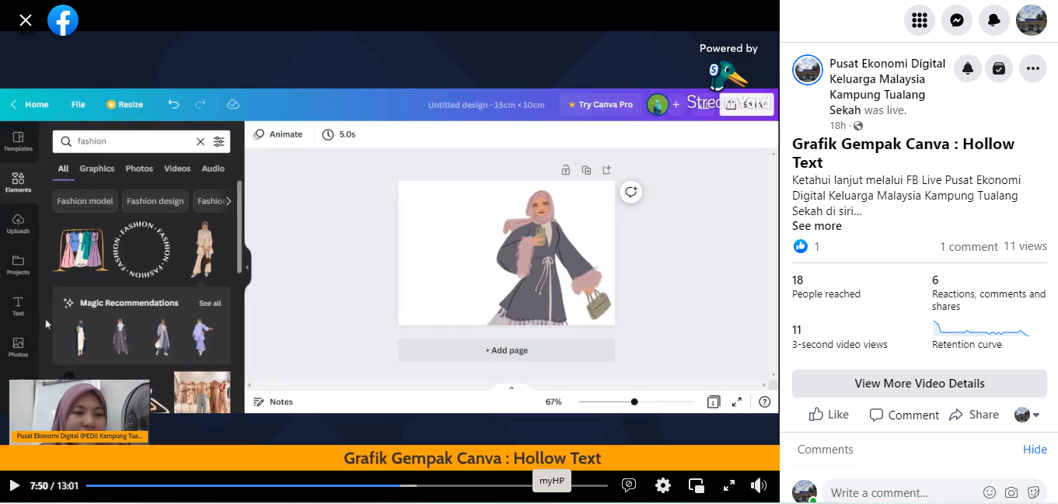Open Canva Projects sidebar tab

coord(18,265)
